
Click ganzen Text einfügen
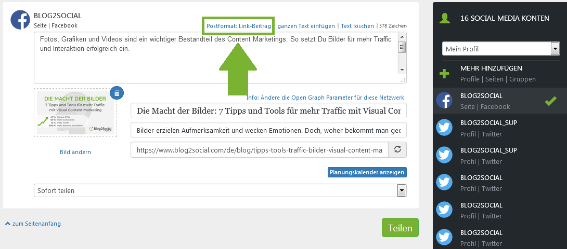[306, 26]
